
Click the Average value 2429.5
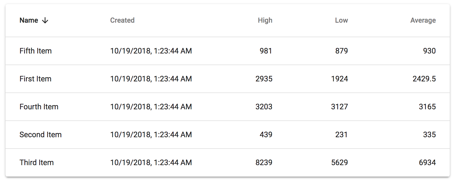pos(424,79)
